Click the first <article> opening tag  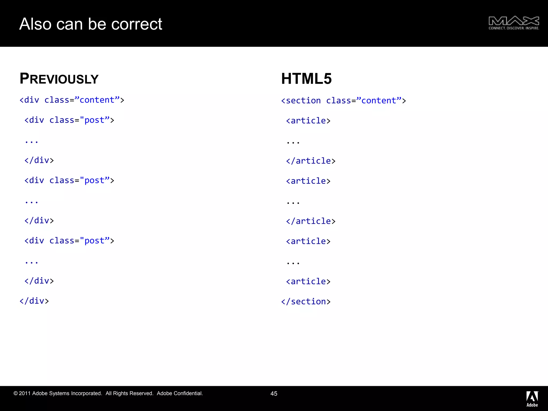(308, 121)
